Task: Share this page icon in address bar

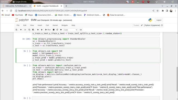Action: [x=153, y=11]
